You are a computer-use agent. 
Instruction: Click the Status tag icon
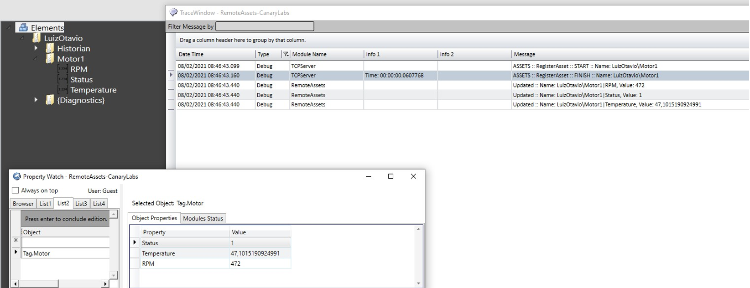[62, 79]
